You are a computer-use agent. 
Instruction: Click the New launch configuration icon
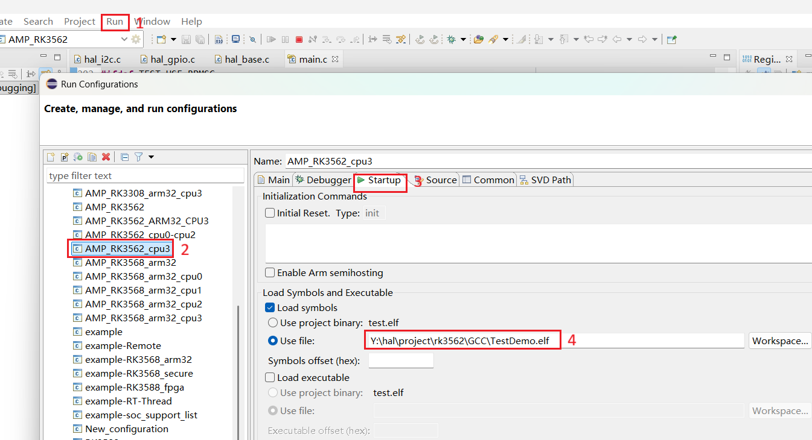point(51,157)
